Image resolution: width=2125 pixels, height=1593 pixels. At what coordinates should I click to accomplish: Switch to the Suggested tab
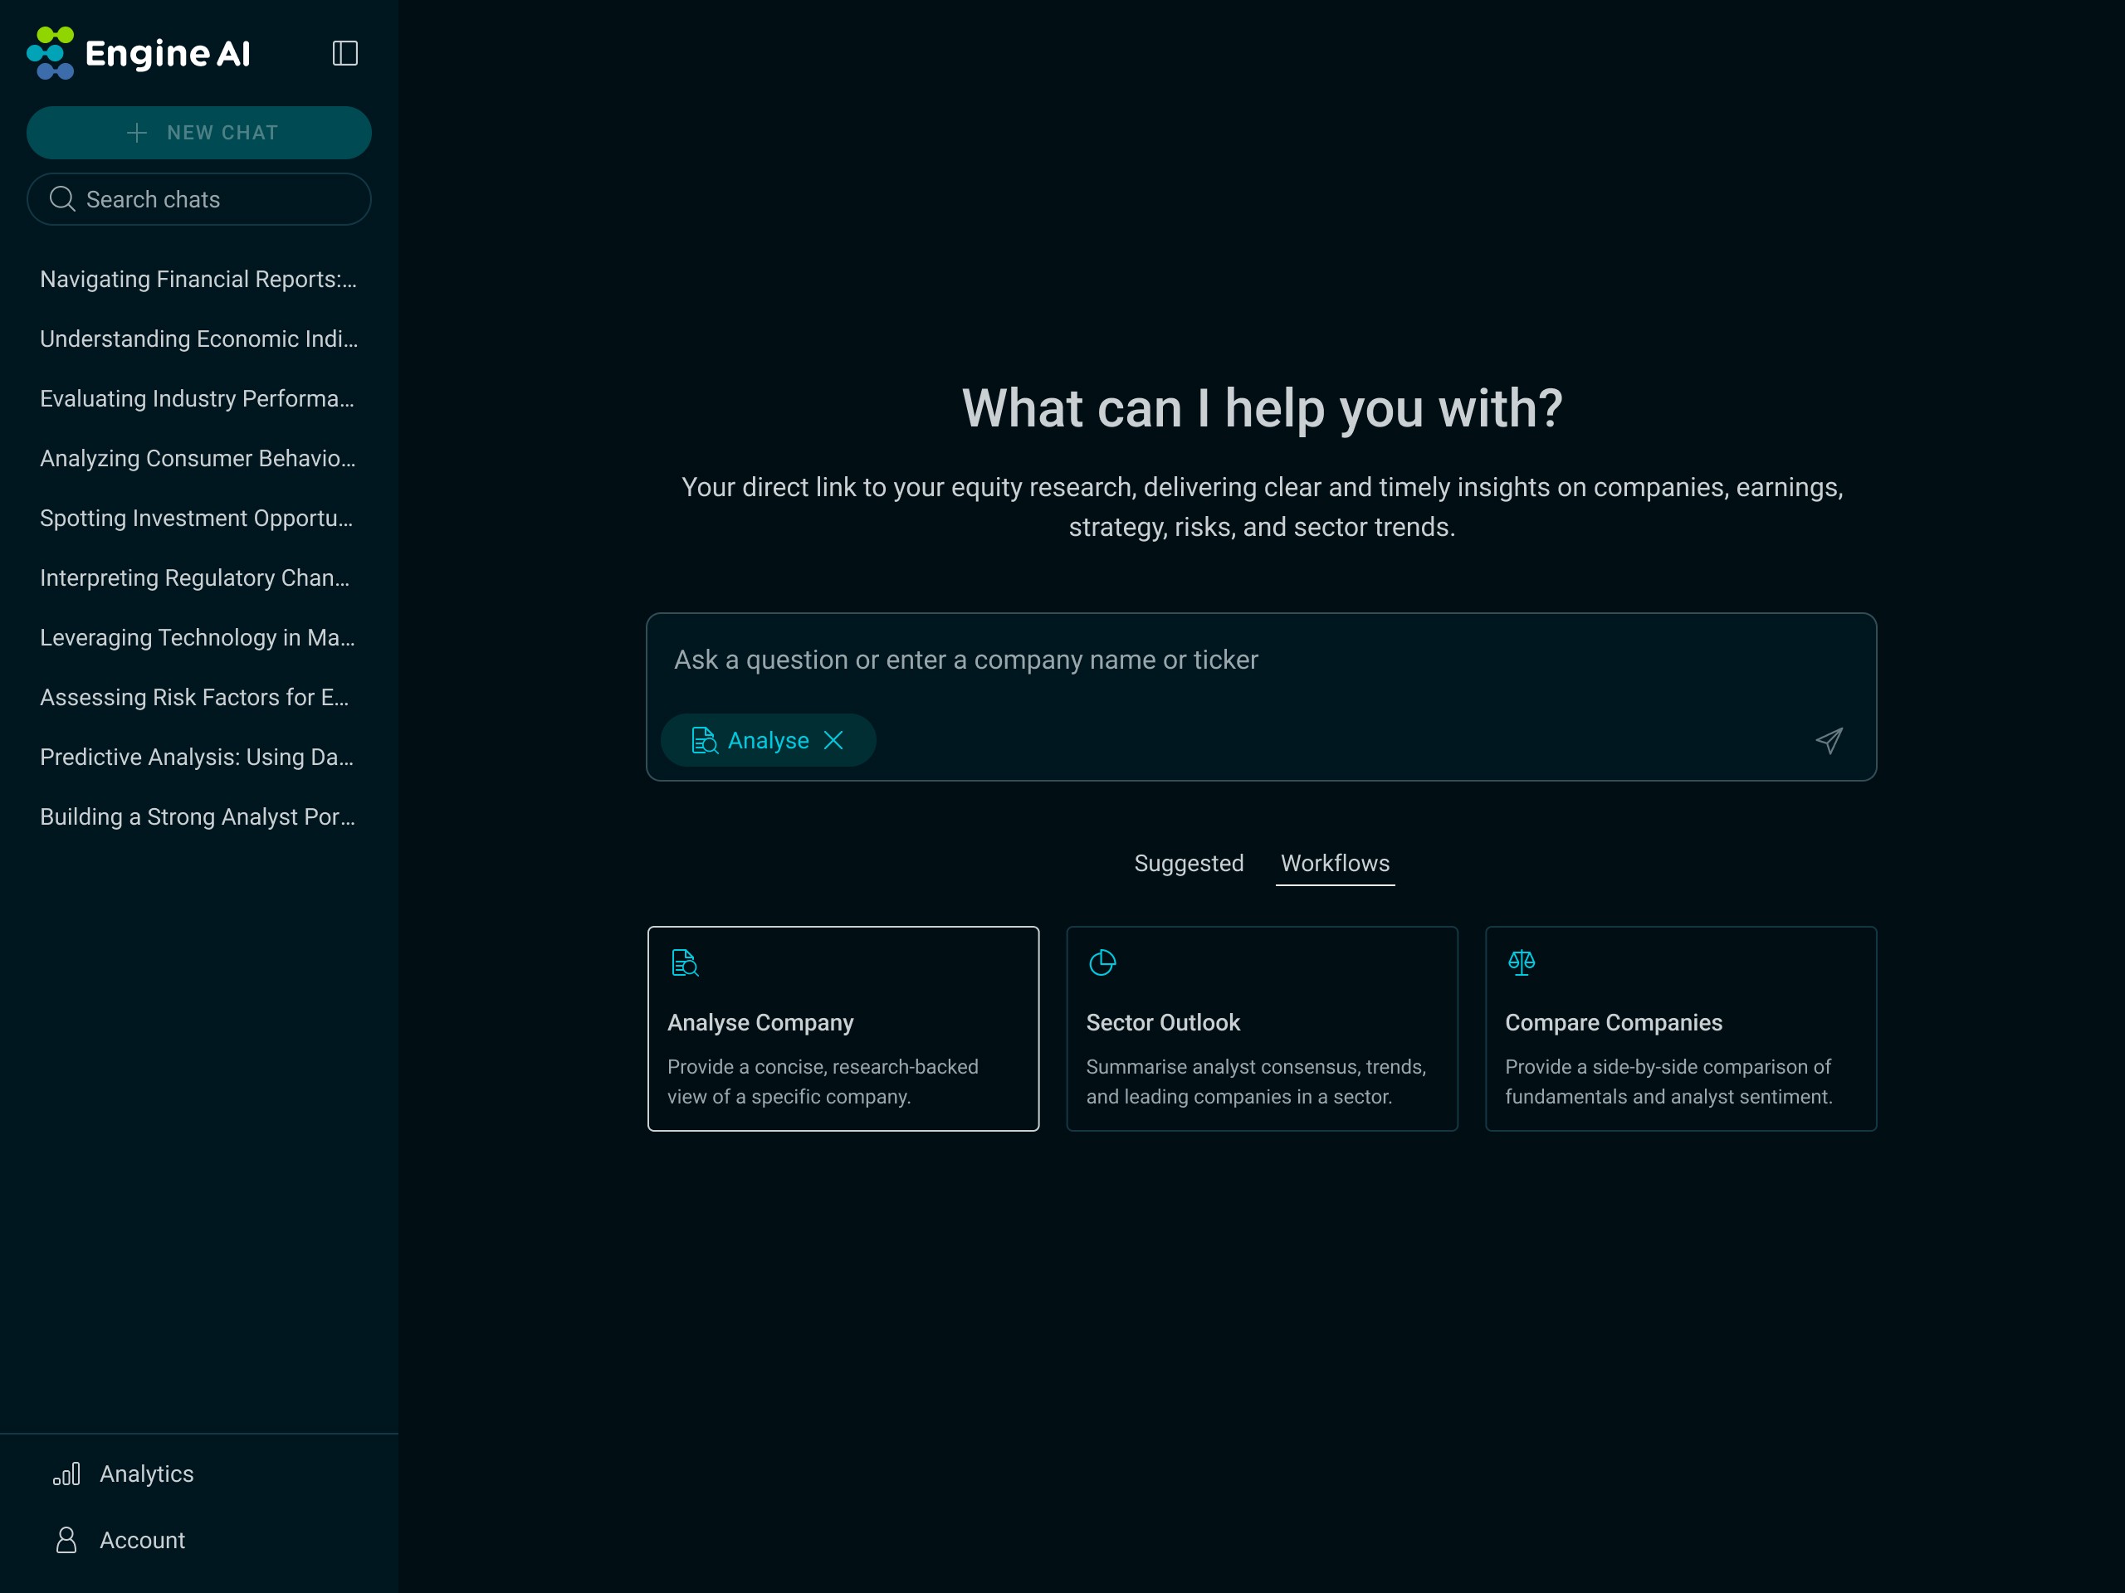point(1189,863)
